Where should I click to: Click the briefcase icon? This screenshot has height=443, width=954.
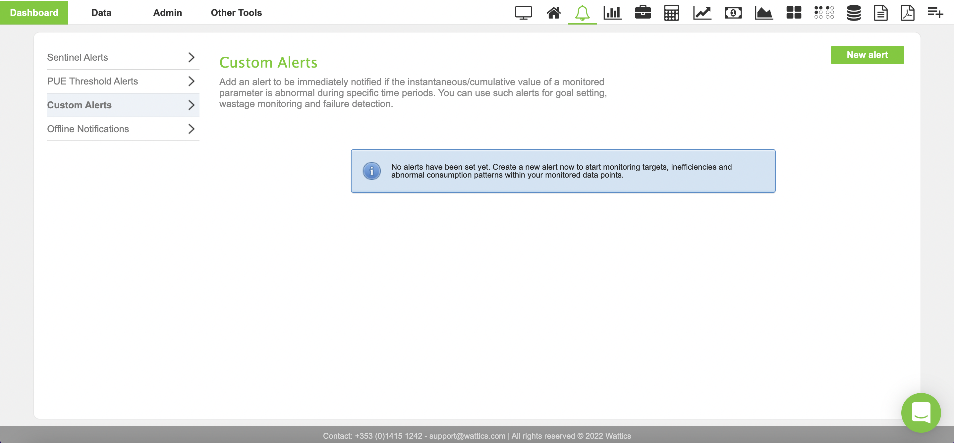coord(643,13)
